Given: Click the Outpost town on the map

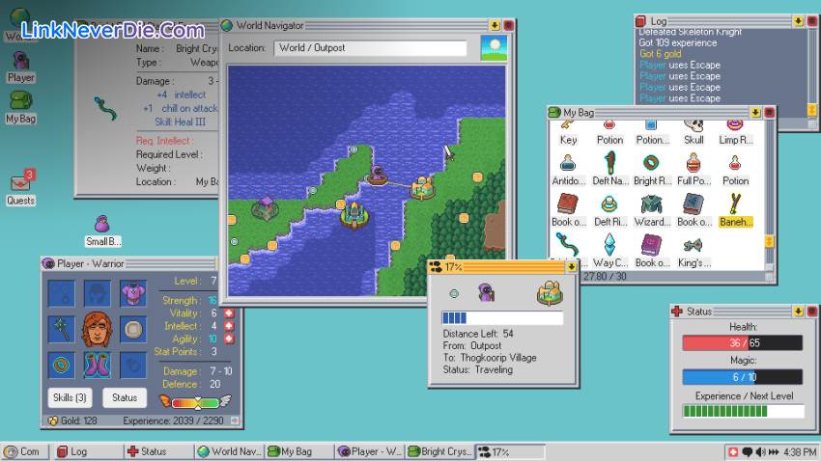Looking at the screenshot, I should (x=423, y=188).
